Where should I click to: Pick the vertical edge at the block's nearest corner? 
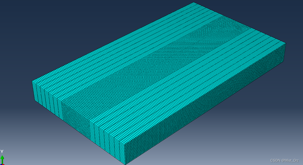[122, 154]
